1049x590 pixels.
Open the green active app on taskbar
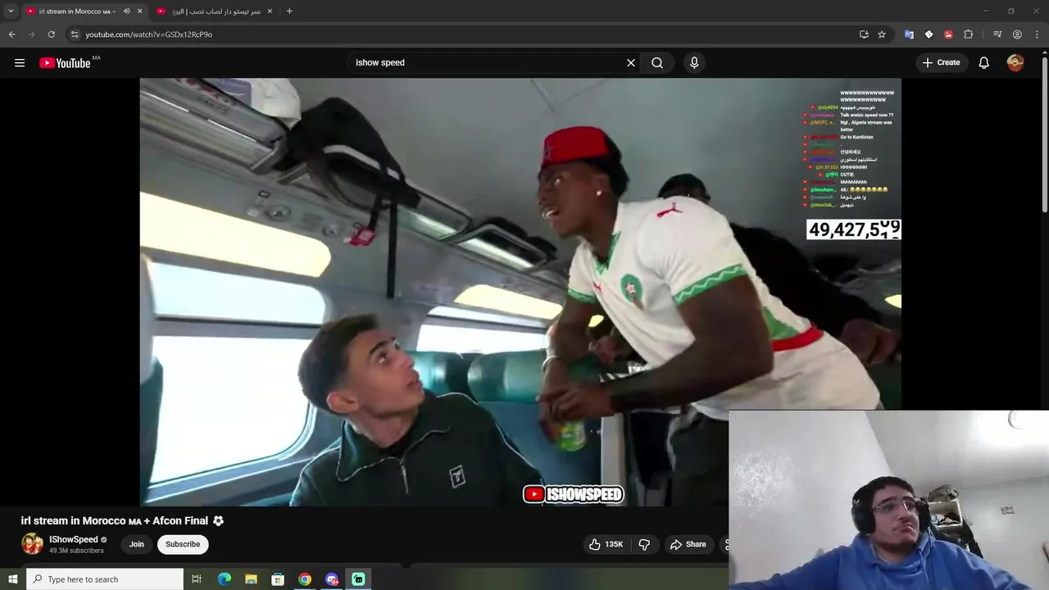[358, 579]
